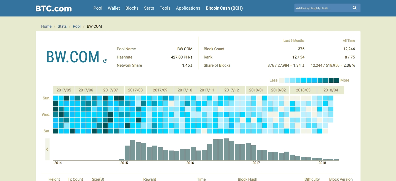Open the Tools menu item
This screenshot has height=181, width=396.
click(x=165, y=8)
